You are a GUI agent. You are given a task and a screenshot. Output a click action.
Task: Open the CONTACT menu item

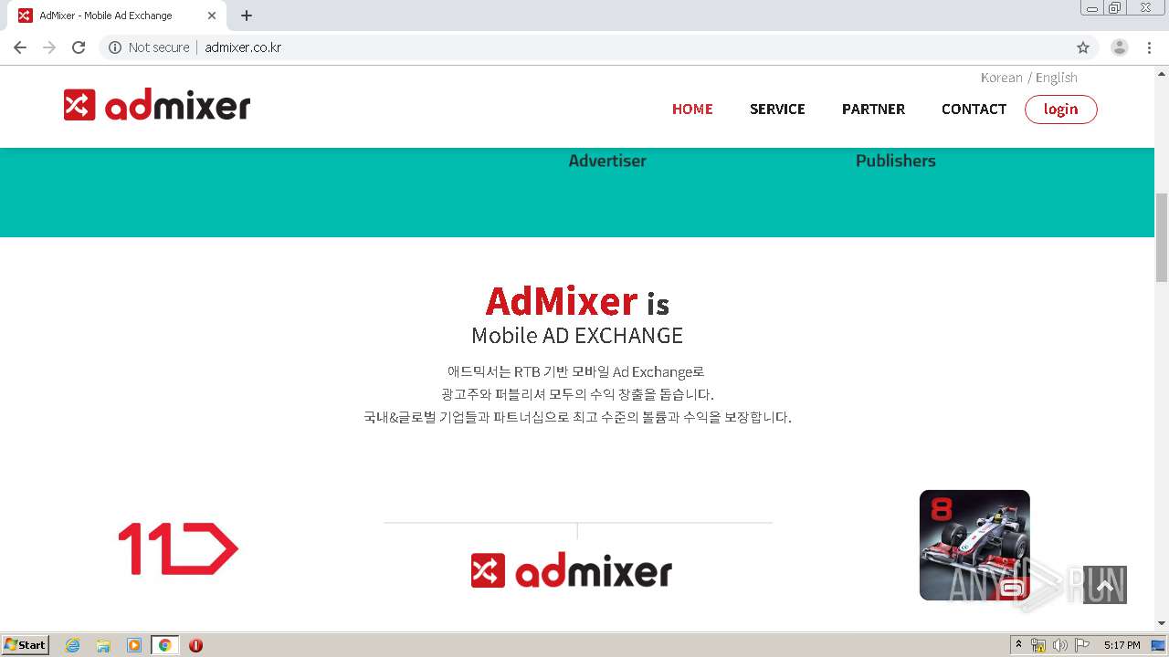(x=974, y=109)
